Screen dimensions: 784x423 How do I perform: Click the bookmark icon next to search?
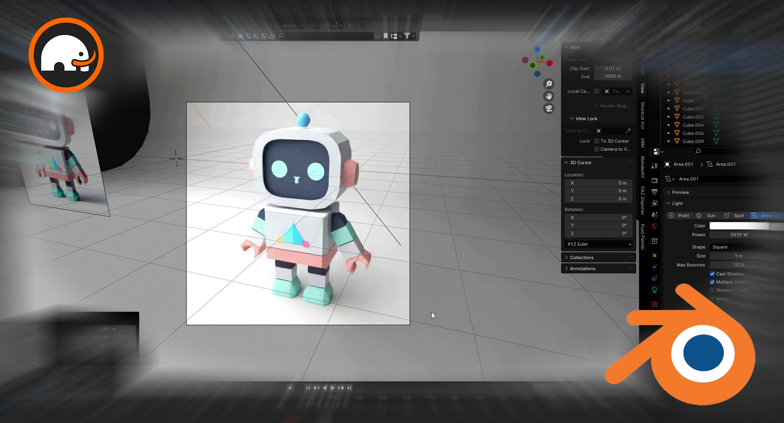(385, 36)
